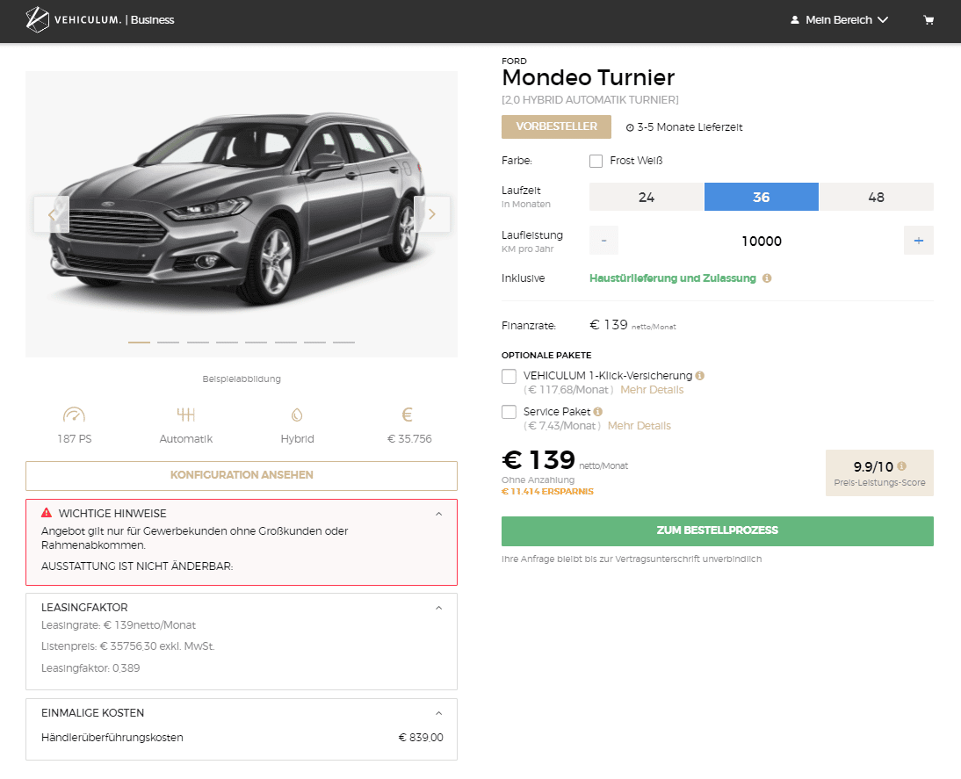Click the 187 PS speedometer icon
This screenshot has width=961, height=779.
(74, 415)
